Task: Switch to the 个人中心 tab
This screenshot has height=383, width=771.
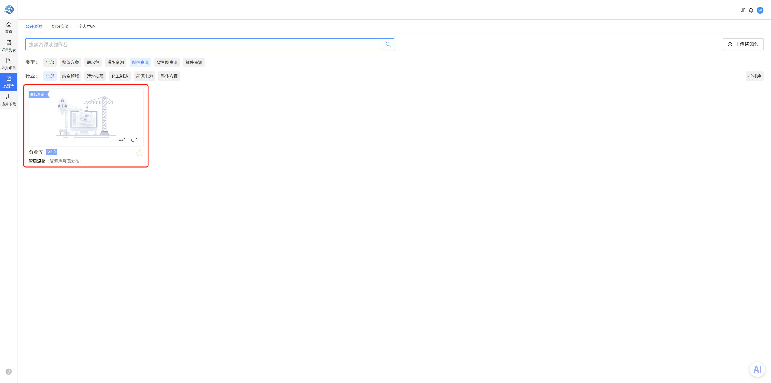Action: 87,27
